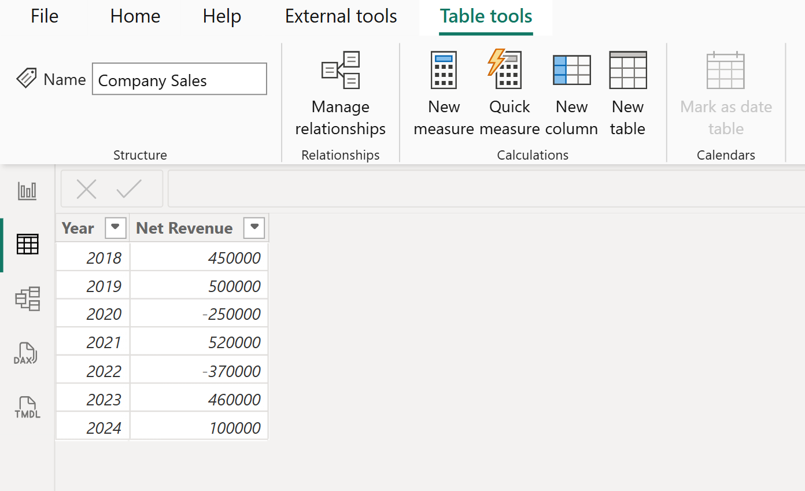Open the Net Revenue filter dropdown

pyautogui.click(x=254, y=227)
